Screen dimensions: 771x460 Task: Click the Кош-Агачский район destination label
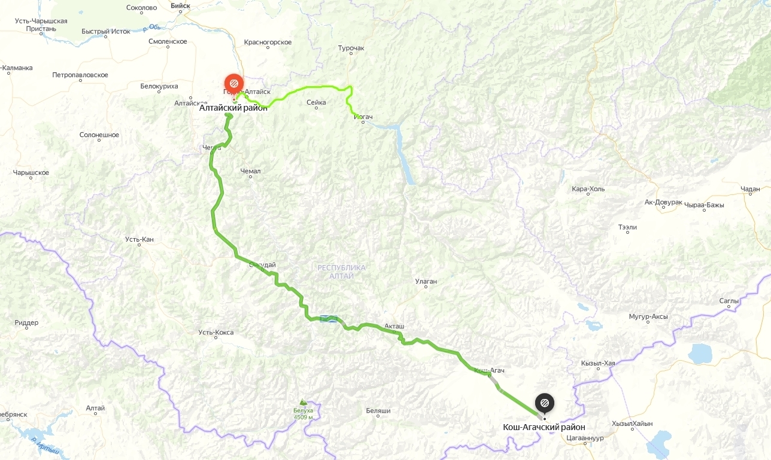click(544, 427)
